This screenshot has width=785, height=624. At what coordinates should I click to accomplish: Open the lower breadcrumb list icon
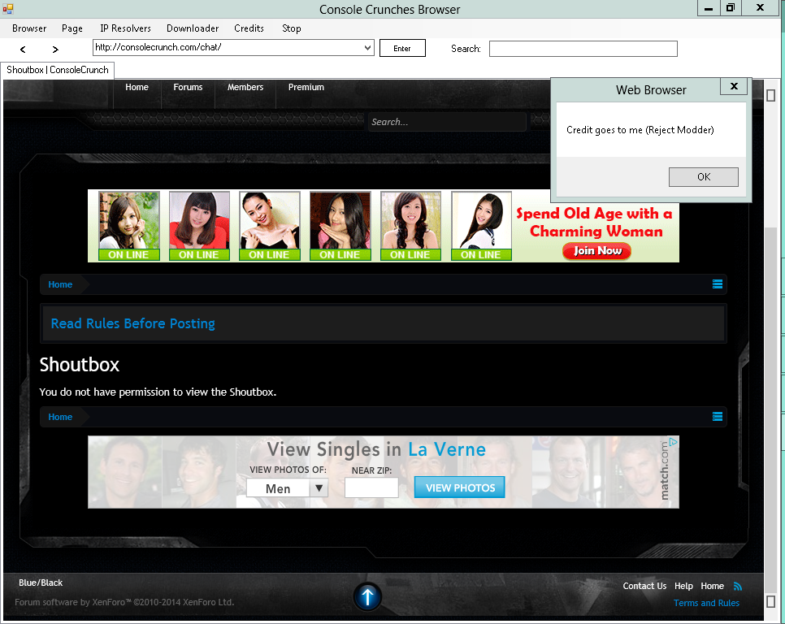(718, 416)
